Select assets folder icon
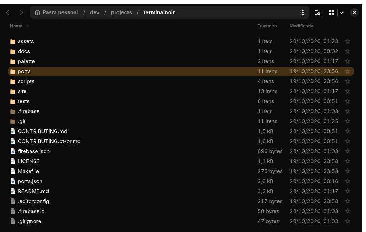The image size is (366, 232). [x=13, y=41]
